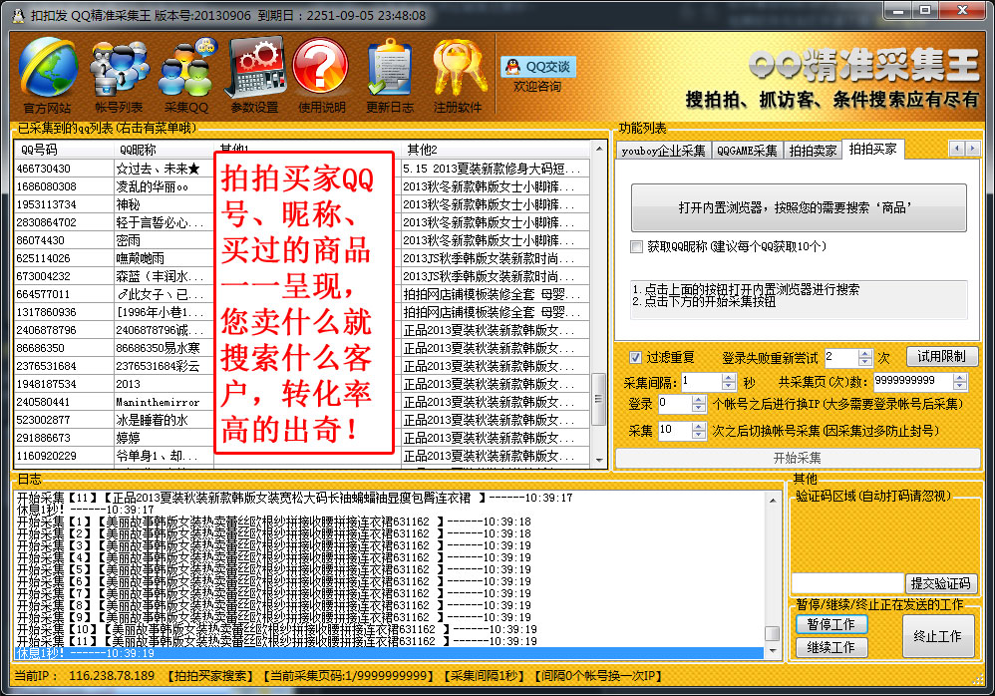995x696 pixels.
Task: Switch to youboy企业采集 tab
Action: 663,151
